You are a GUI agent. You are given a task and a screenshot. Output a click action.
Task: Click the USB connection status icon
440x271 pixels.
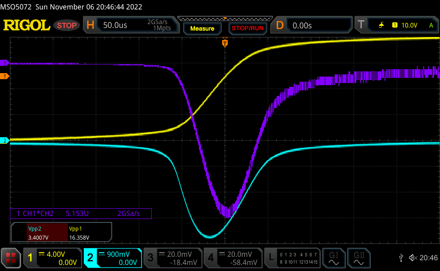[x=401, y=258]
